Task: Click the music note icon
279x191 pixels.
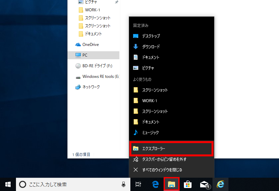Action: click(136, 132)
